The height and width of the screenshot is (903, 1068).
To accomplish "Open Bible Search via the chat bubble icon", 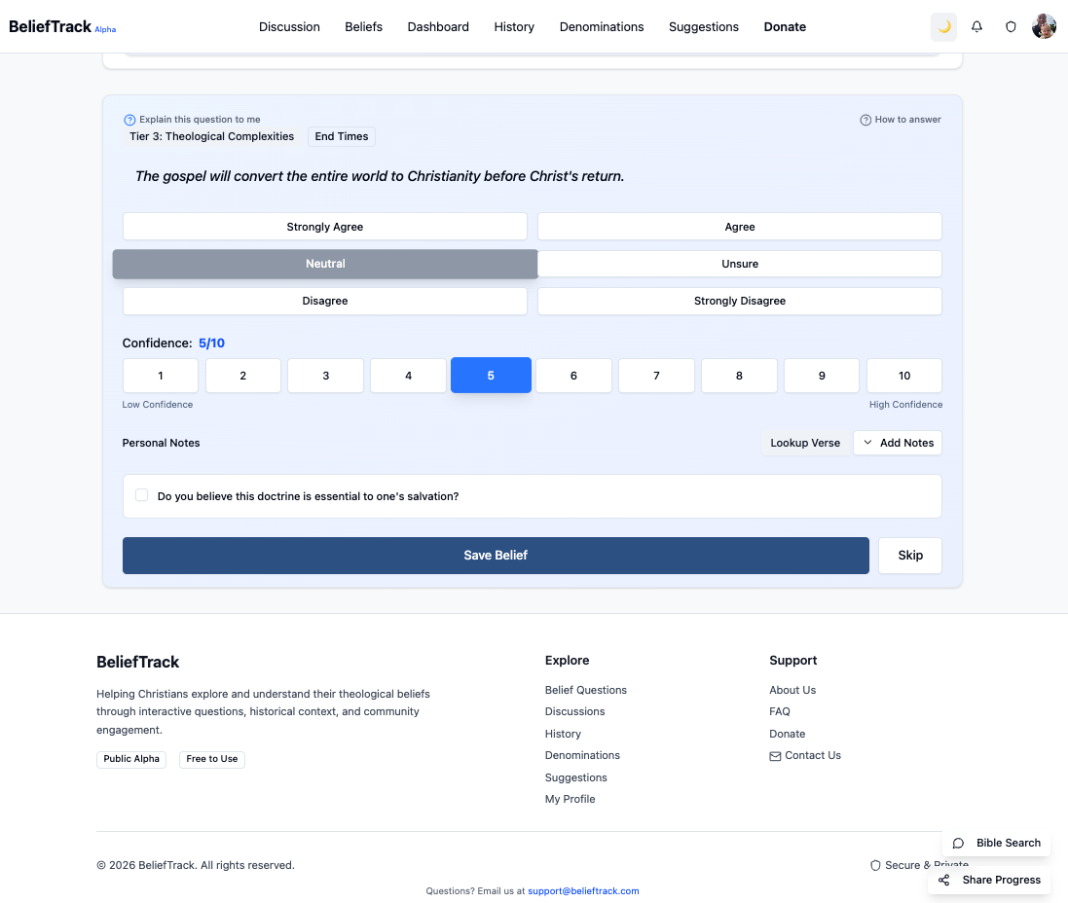I will 959,843.
